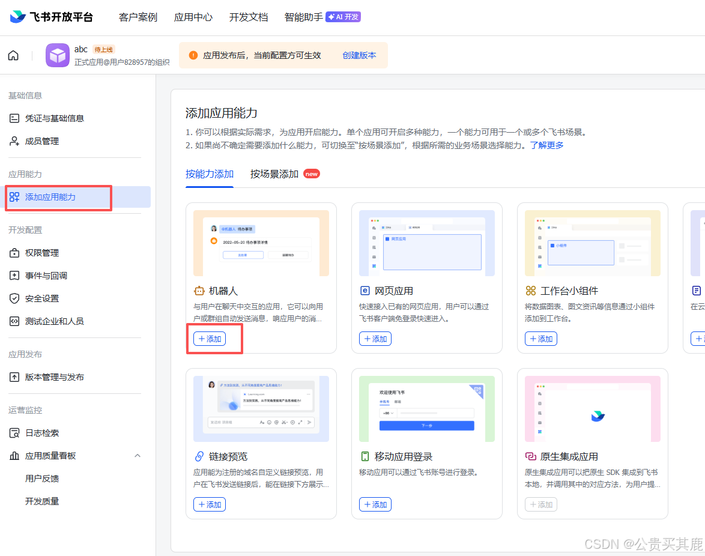Click the 测试企业和人员 icon
705x556 pixels.
(x=14, y=321)
